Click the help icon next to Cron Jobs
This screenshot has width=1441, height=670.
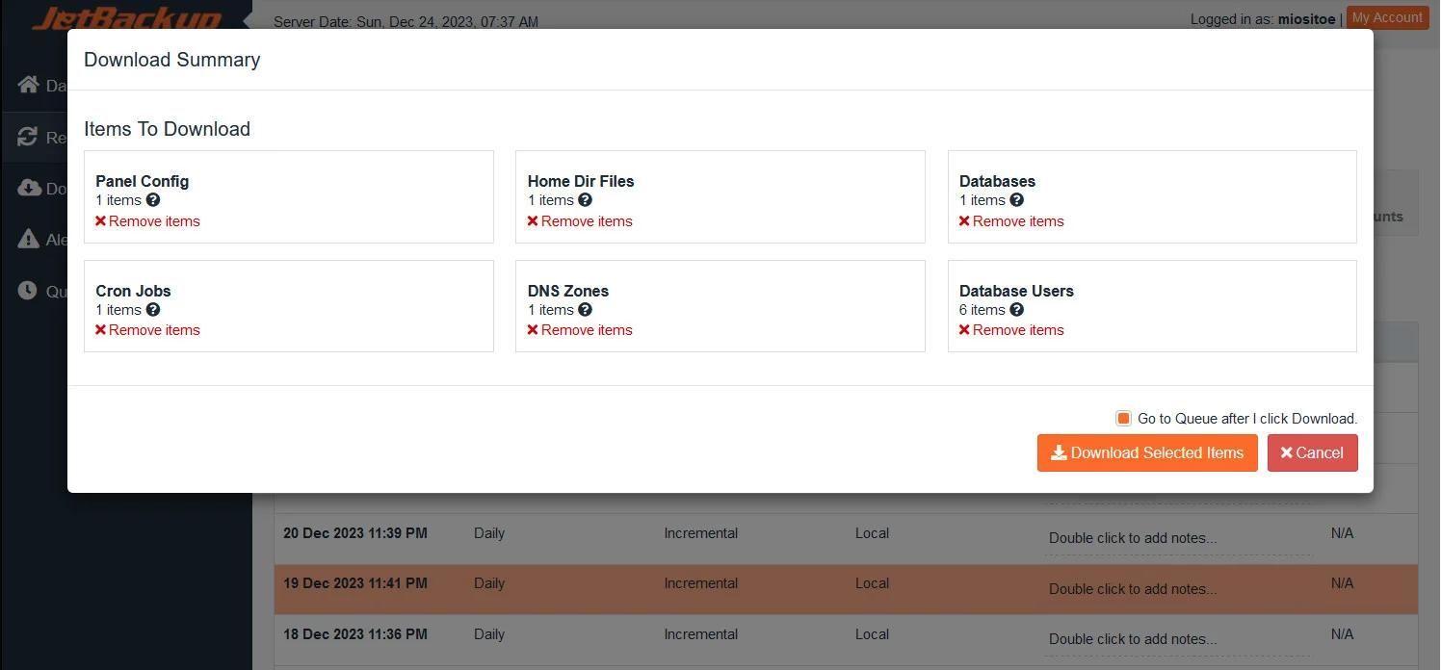(x=156, y=310)
